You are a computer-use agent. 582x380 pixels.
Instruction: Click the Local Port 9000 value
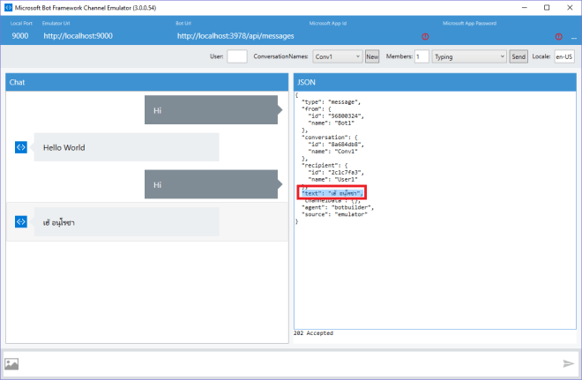point(20,36)
